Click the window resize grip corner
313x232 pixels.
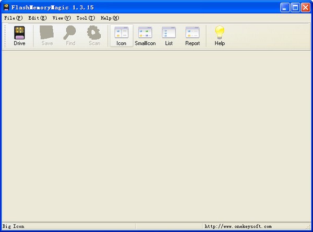click(x=308, y=227)
